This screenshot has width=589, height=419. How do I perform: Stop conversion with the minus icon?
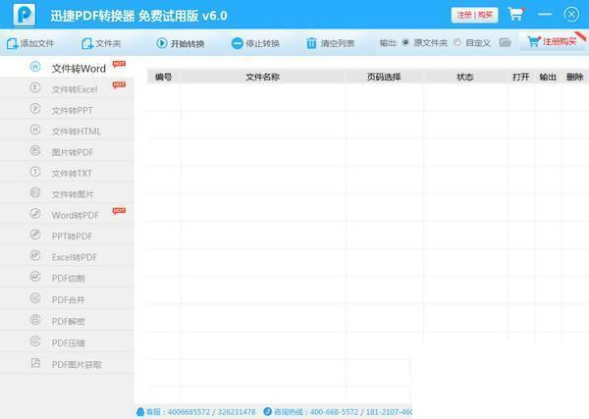point(237,43)
